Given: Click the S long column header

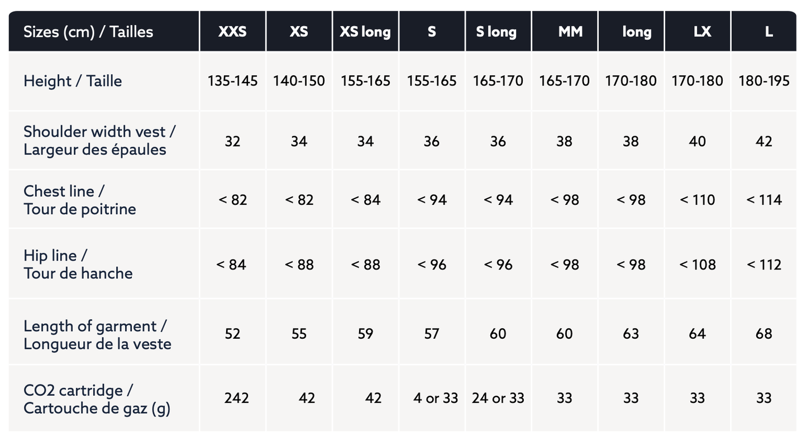Looking at the screenshot, I should click(x=496, y=32).
